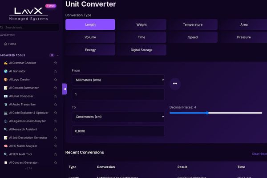Click the pink TOOLS badge near the logo
Screen dimensions: 267x178
point(51,6)
